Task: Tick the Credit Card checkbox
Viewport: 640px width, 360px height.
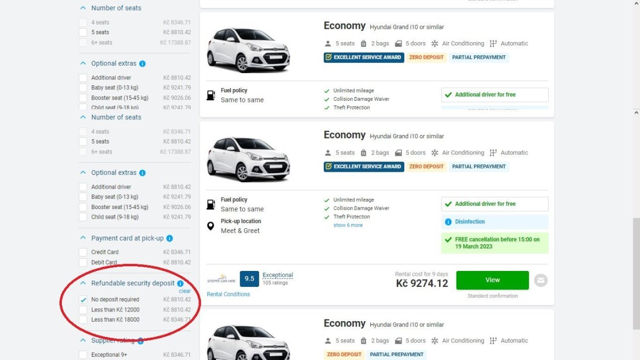Action: [83, 252]
